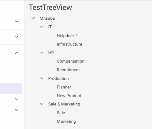The height and width of the screenshot is (129, 152).
Task: Click the Production label in tree
Action: point(58,78)
